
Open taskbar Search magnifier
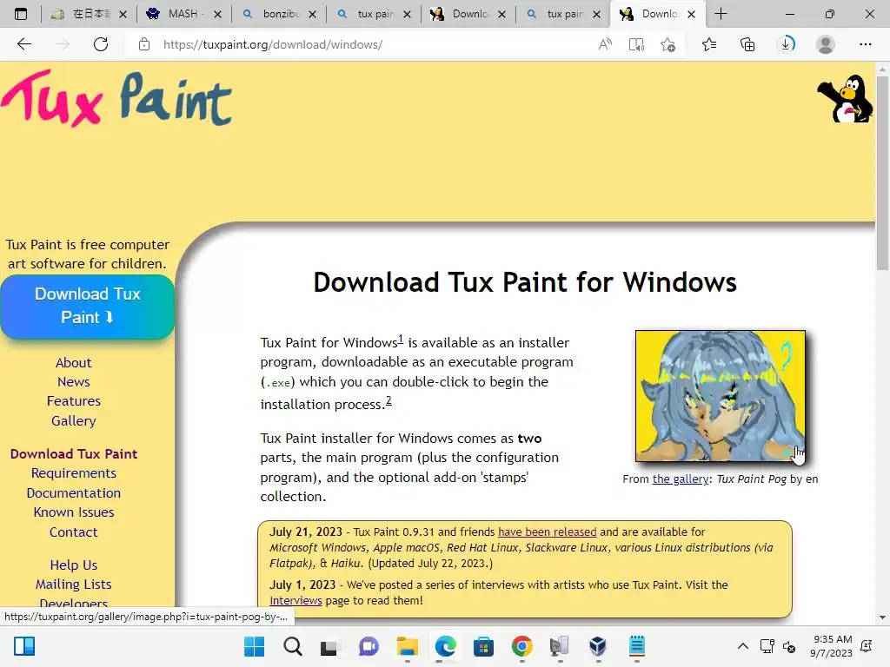tap(293, 646)
